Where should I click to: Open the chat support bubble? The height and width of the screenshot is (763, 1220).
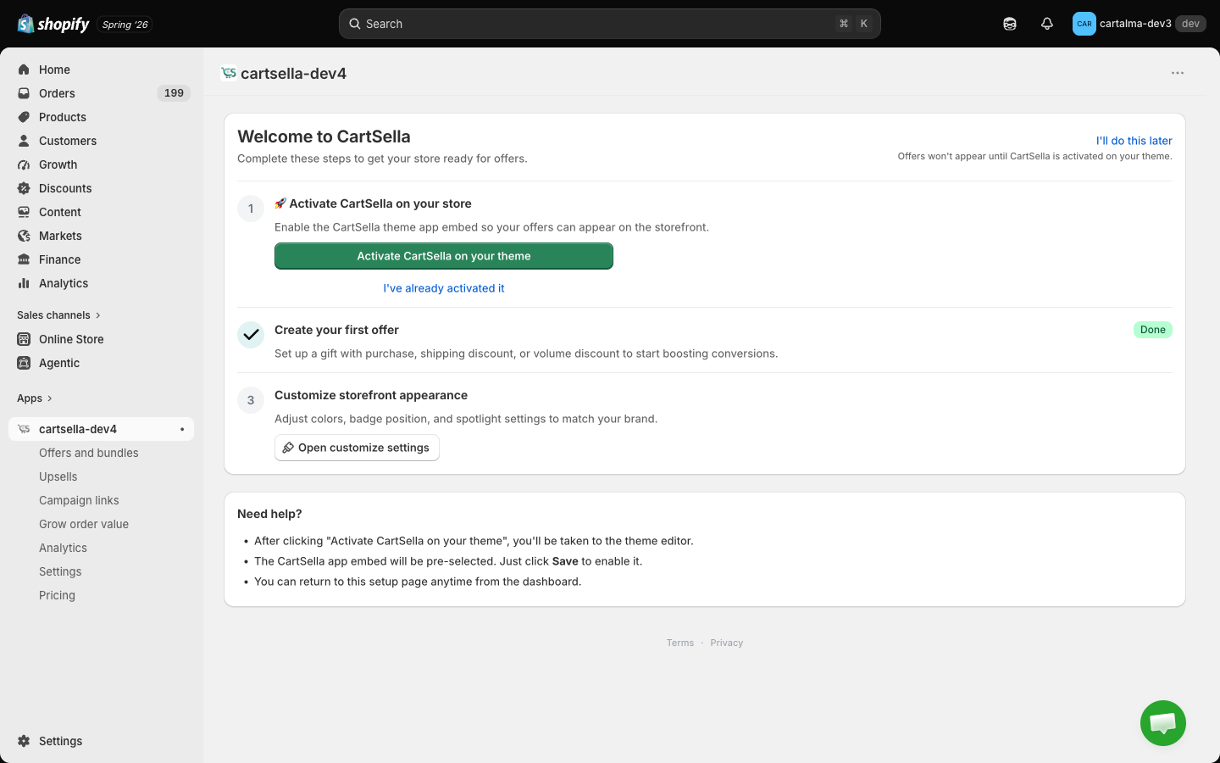1162,723
